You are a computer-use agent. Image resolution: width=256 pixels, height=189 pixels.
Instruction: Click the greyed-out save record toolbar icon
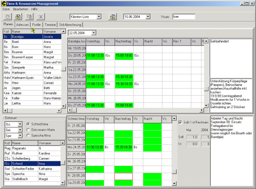click(29, 17)
